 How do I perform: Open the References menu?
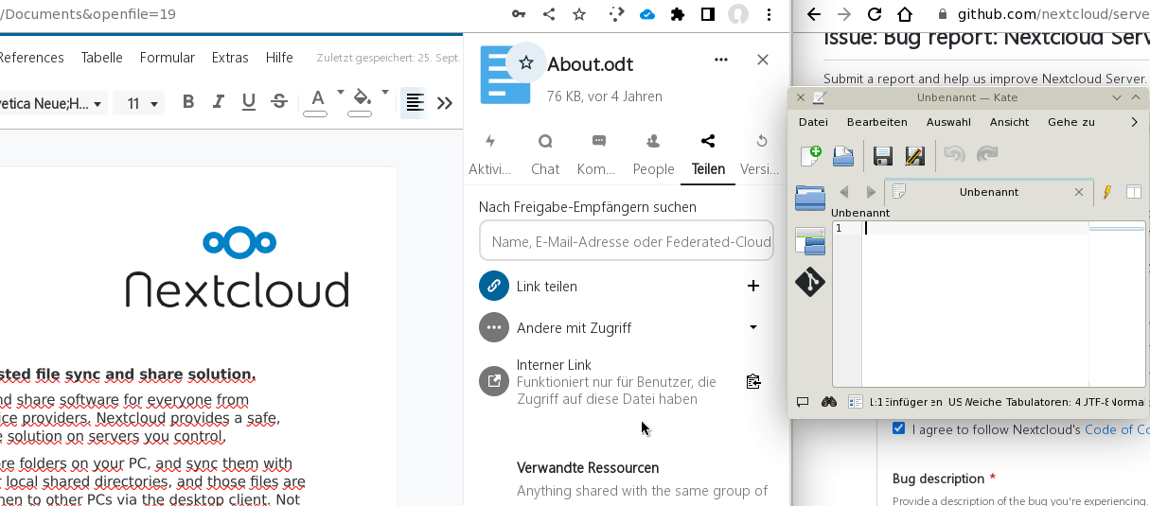(32, 58)
